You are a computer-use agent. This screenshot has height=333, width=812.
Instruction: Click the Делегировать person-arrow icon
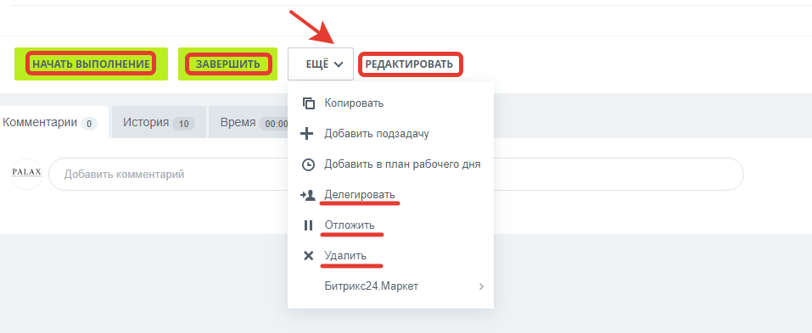(308, 195)
